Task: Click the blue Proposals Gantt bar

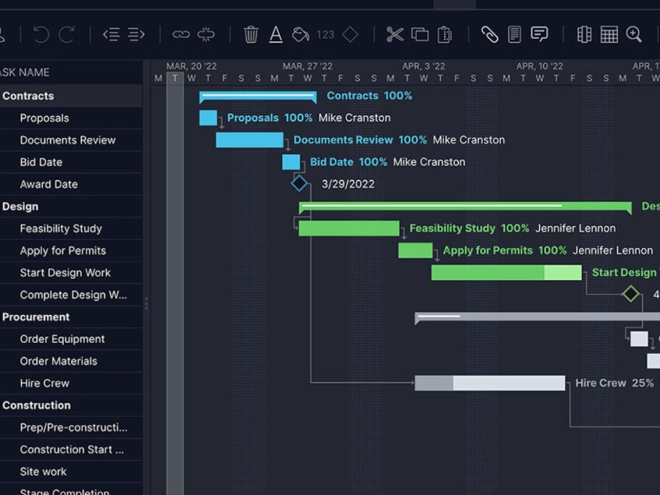Action: (208, 118)
